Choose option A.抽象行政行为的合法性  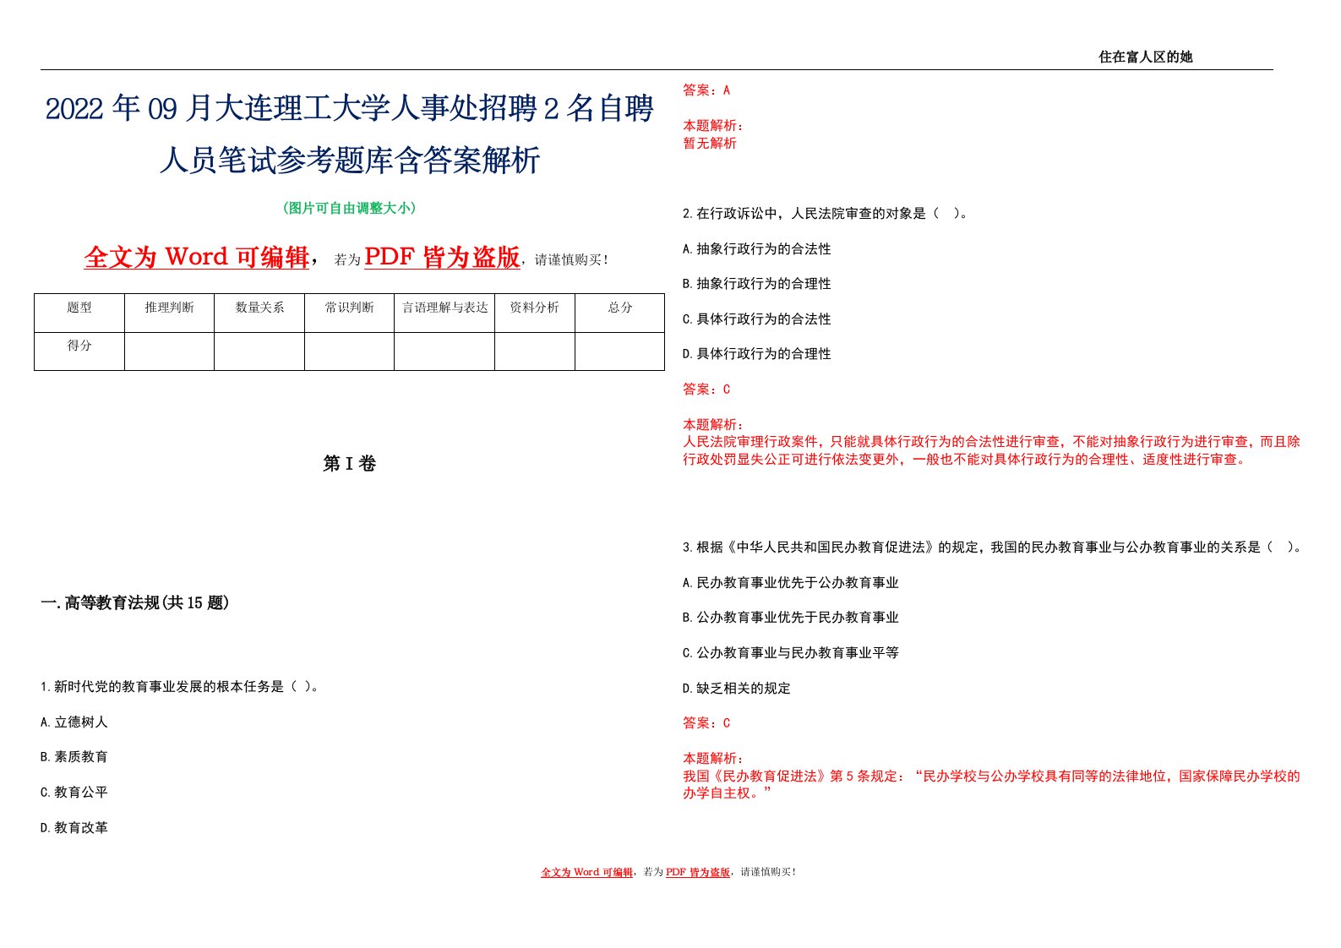coord(757,249)
